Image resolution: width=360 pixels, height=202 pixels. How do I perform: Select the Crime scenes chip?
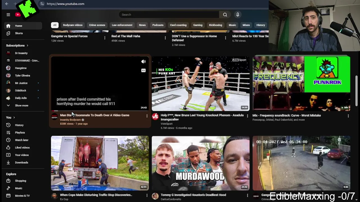(97, 25)
